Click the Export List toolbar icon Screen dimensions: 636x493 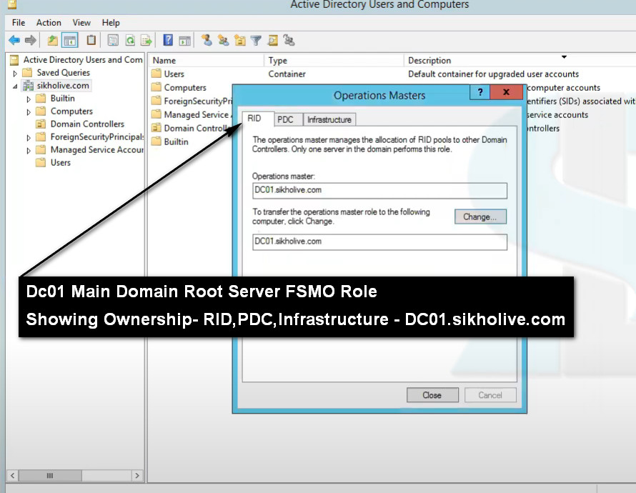click(146, 41)
